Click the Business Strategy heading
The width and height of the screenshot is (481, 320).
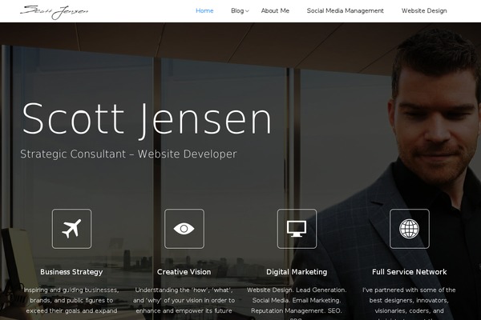pos(71,272)
